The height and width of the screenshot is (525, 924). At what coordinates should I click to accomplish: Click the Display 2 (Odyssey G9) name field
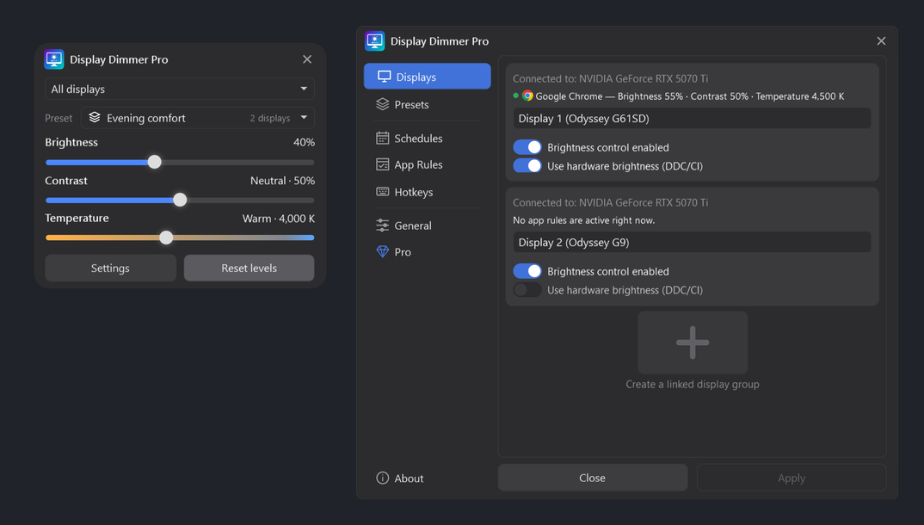tap(692, 242)
